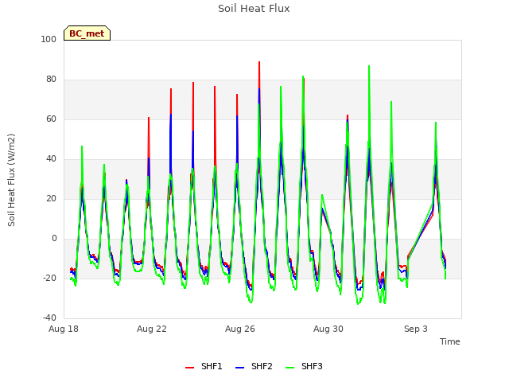Click the 100 y-axis tick label
509x382 pixels.
pos(49,39)
